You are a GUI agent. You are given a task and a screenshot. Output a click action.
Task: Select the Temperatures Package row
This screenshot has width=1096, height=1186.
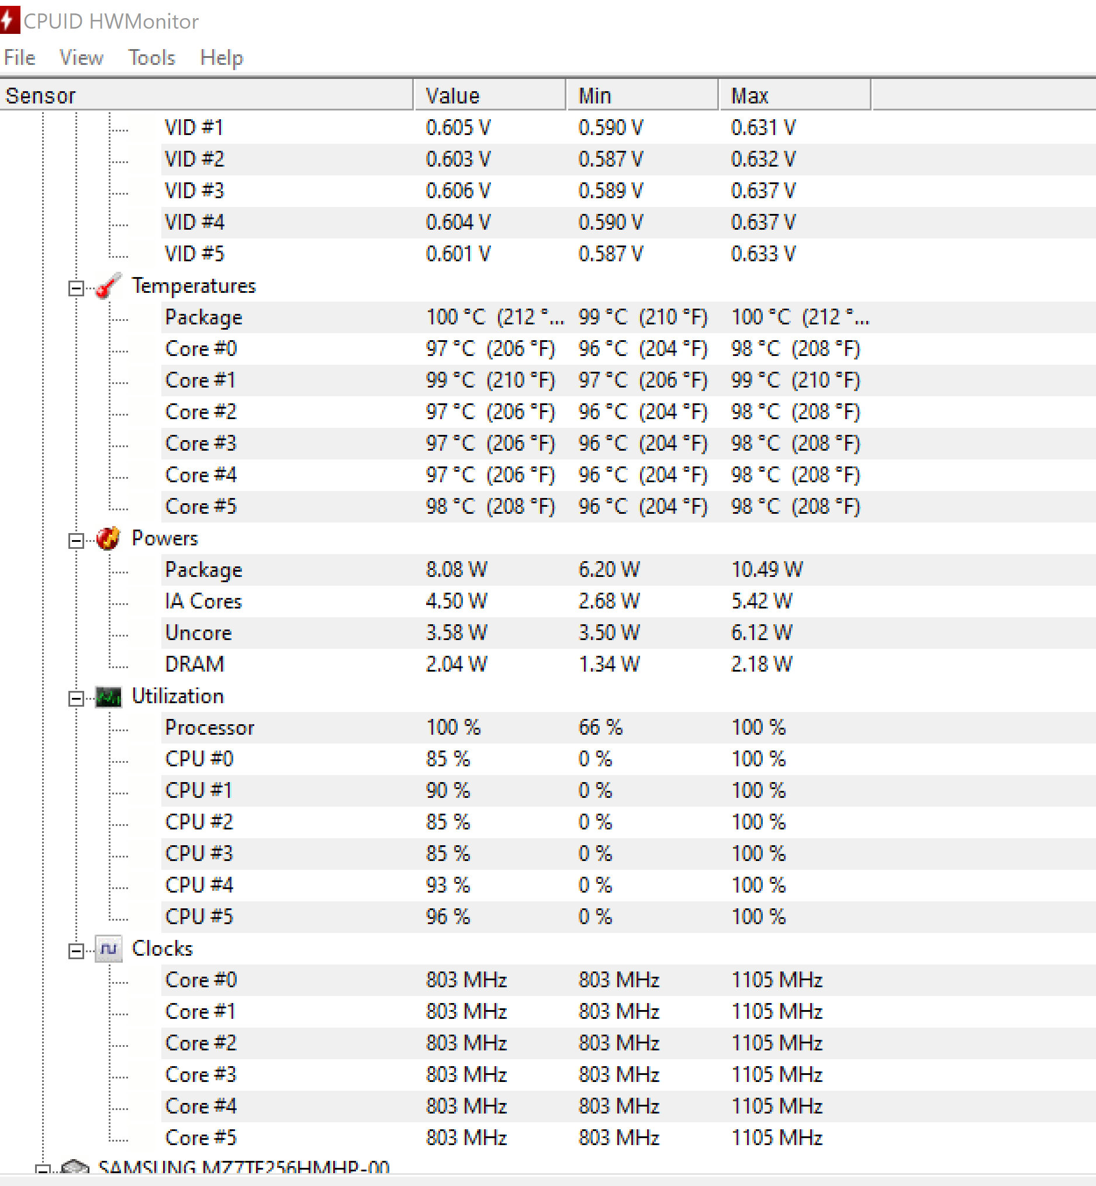(x=628, y=317)
